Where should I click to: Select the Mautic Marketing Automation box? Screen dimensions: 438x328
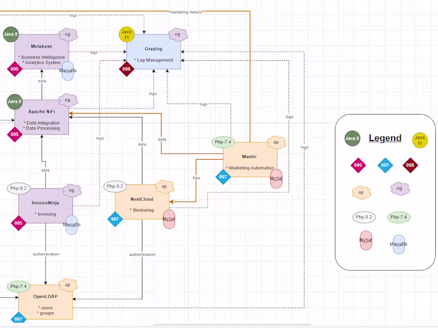click(250, 160)
